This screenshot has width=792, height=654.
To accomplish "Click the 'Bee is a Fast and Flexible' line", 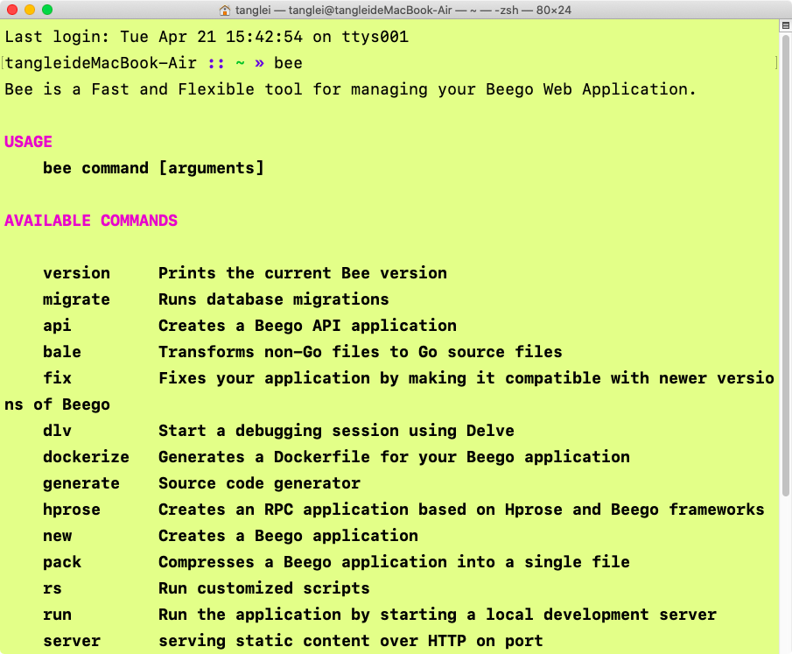I will 351,89.
